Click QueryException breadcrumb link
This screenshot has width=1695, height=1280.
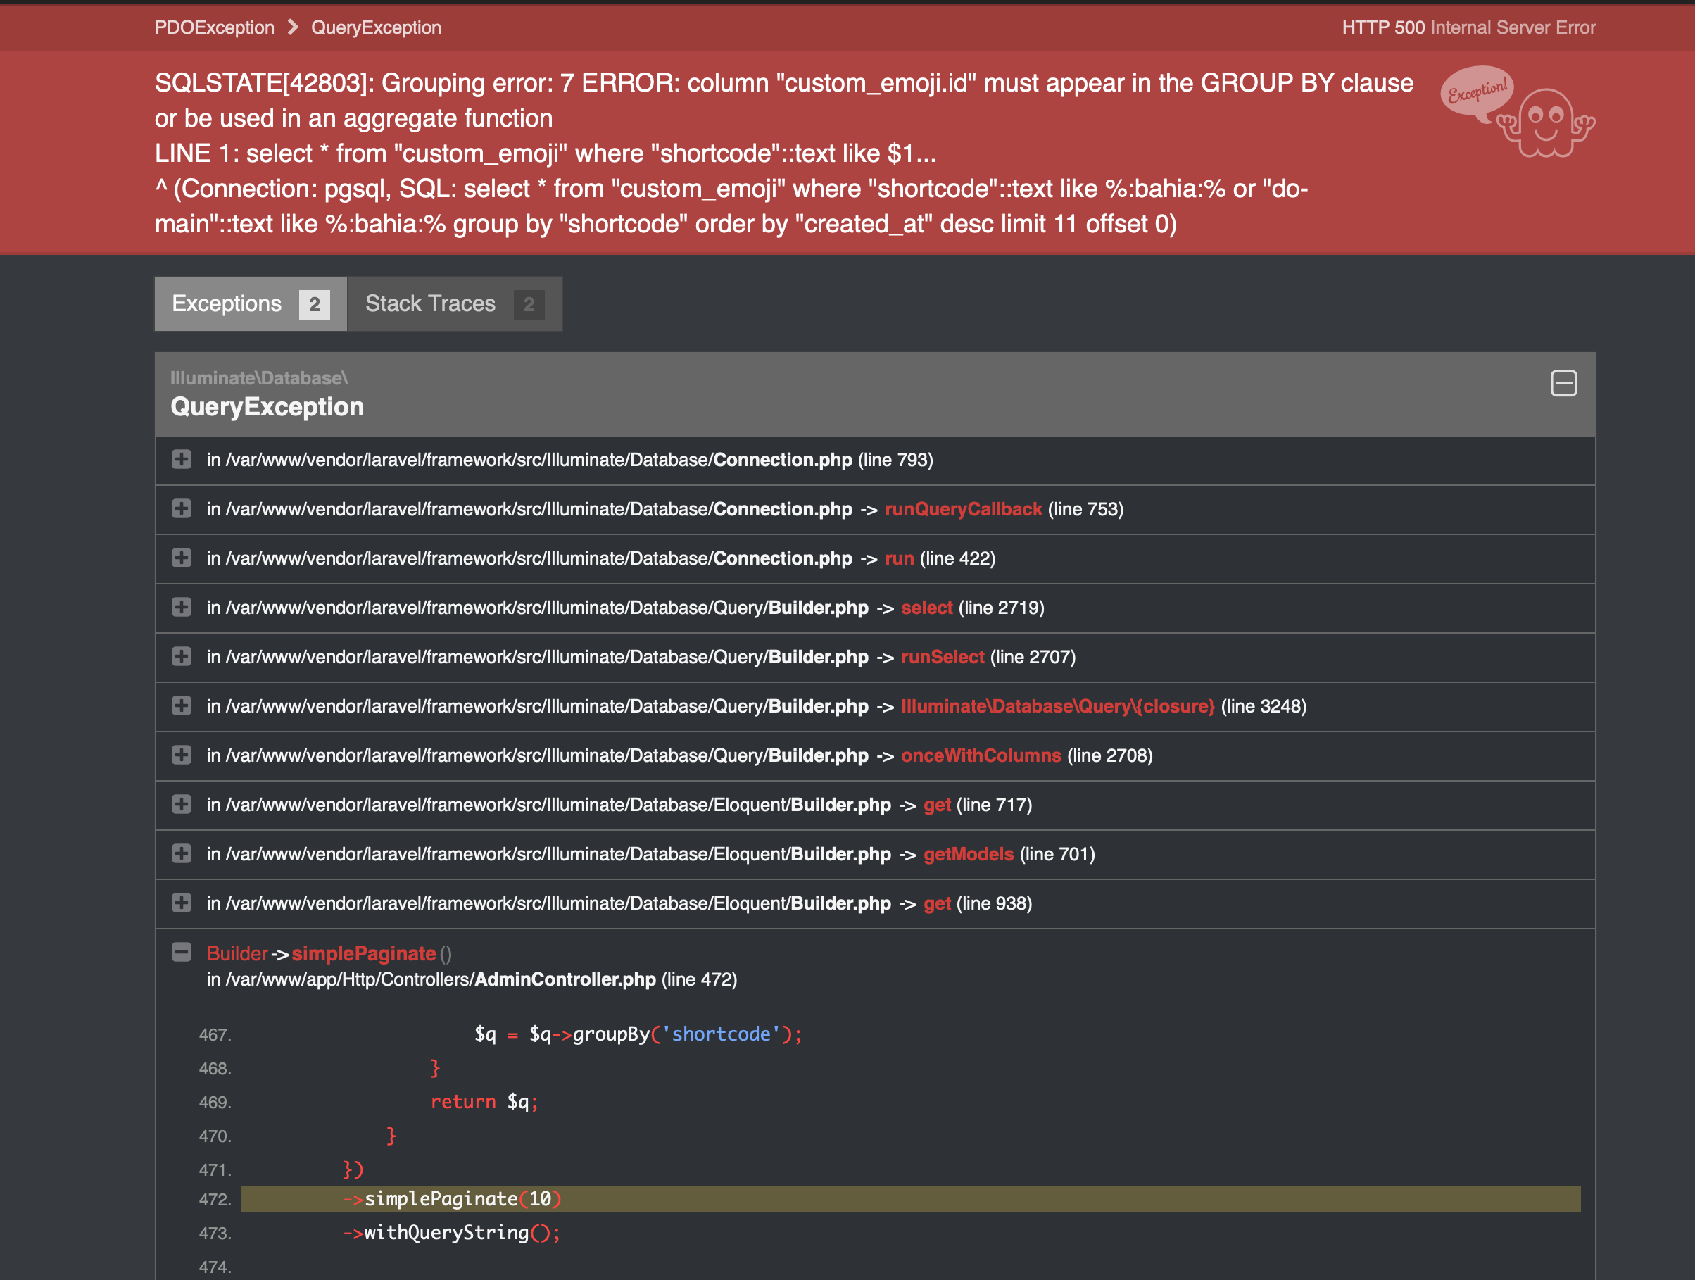click(375, 27)
